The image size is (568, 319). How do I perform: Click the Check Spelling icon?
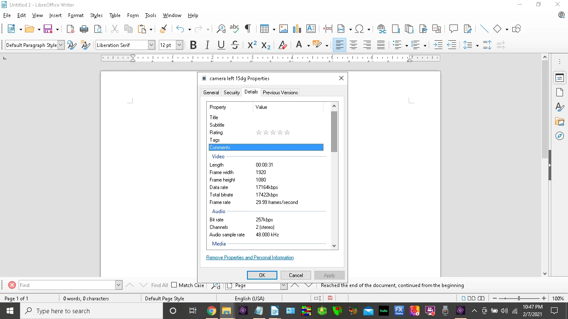click(234, 29)
